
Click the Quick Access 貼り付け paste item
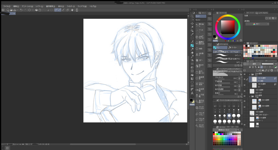coord(200,66)
